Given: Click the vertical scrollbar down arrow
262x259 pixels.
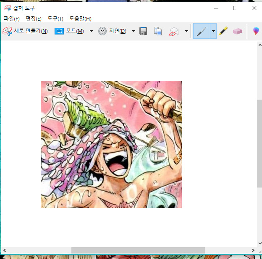Looking at the screenshot, I should (260, 243).
